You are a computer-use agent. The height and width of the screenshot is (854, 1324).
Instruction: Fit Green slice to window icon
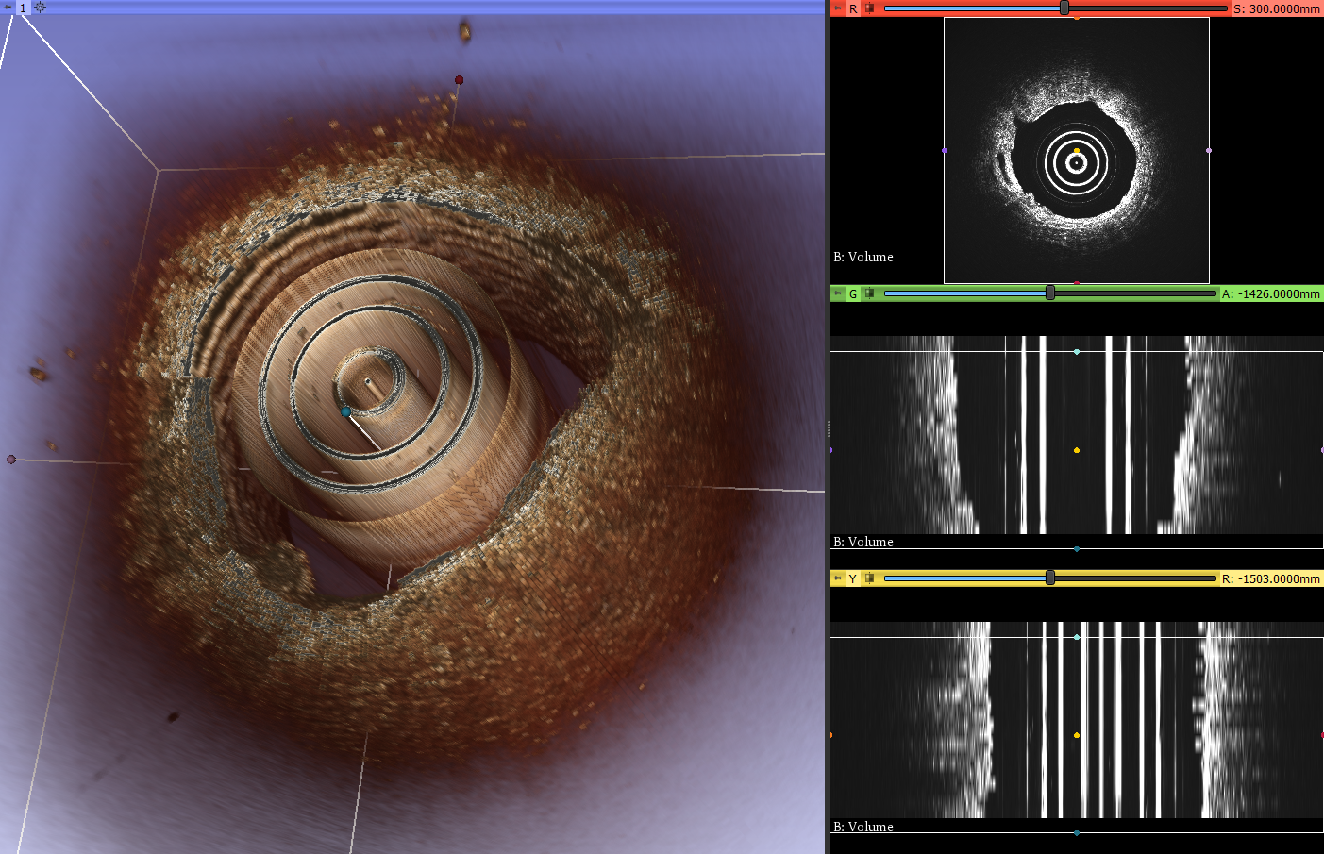[x=870, y=293]
